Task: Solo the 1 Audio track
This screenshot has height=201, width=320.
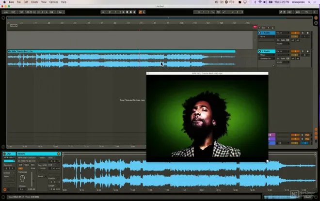Action: pyautogui.click(x=303, y=33)
